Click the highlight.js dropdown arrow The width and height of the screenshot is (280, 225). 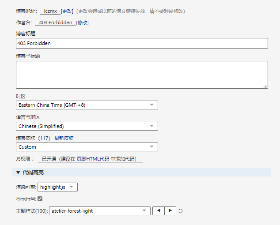(x=72, y=187)
